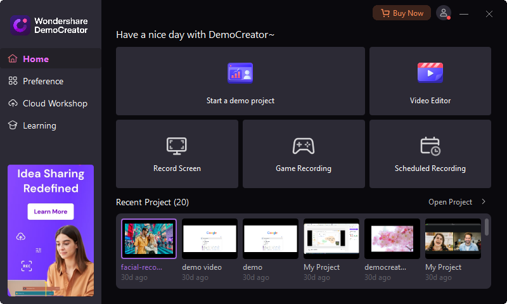Open the Learning graduation cap icon
Viewport: 507px width, 304px height.
[13, 125]
